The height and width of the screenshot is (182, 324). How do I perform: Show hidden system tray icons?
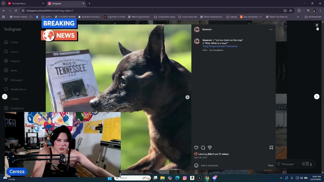(281, 178)
